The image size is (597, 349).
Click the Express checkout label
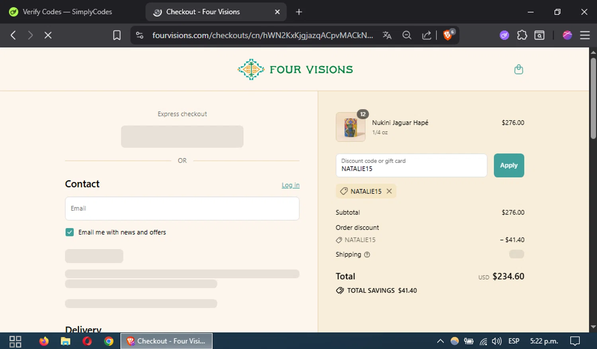(182, 114)
